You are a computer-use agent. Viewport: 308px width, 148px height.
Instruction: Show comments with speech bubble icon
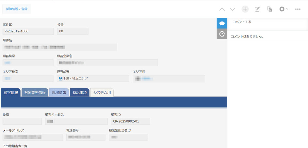222,23
